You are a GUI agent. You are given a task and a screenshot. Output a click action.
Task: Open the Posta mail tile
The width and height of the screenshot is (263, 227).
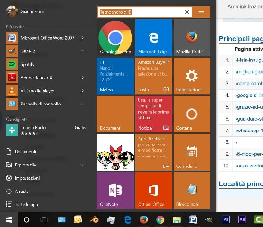click(x=154, y=76)
